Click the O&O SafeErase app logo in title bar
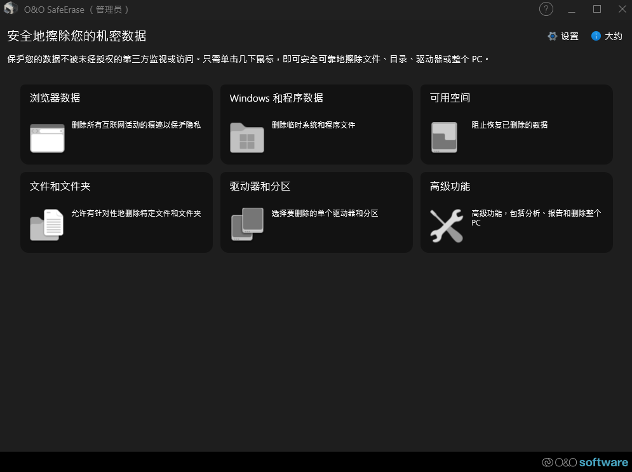 coord(10,8)
